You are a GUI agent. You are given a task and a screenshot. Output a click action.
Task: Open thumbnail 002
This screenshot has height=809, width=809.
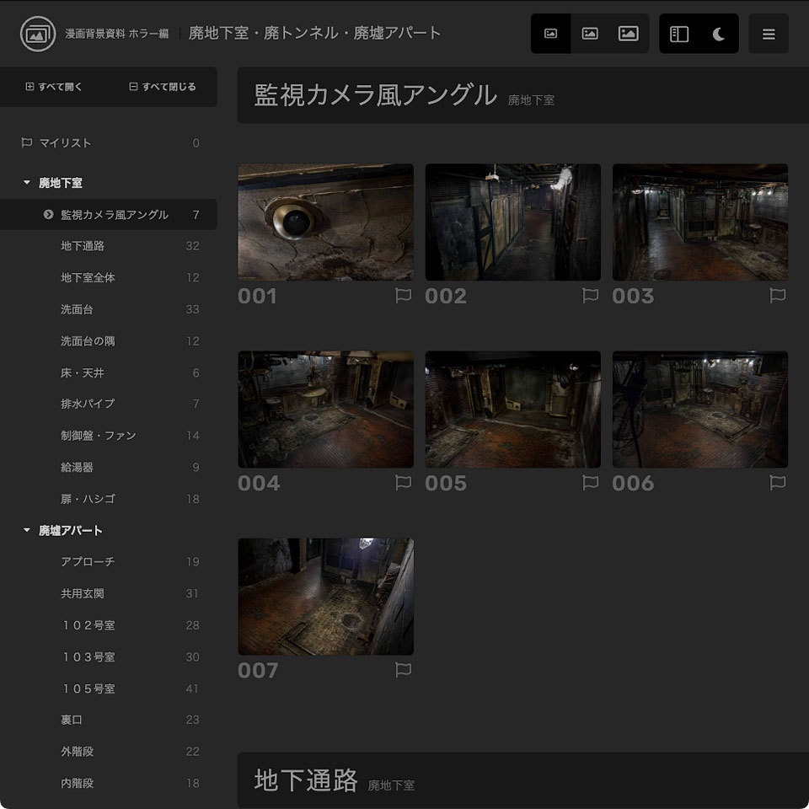[512, 222]
